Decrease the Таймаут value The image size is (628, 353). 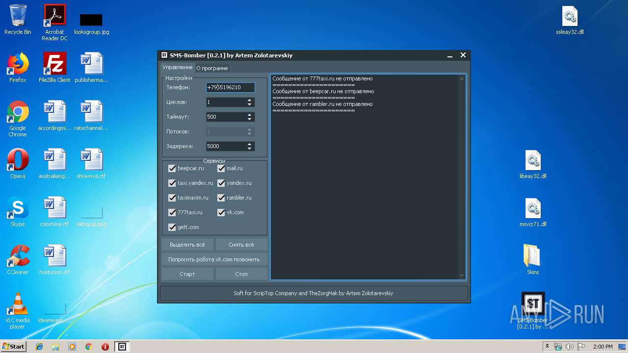[x=250, y=119]
